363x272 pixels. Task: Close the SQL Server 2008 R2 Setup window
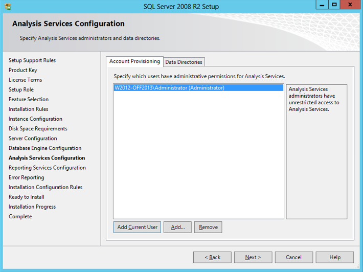click(350, 5)
